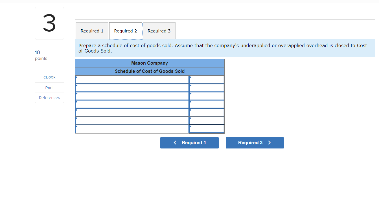
Task: Switch to the Required 1 tab
Action: click(x=92, y=31)
